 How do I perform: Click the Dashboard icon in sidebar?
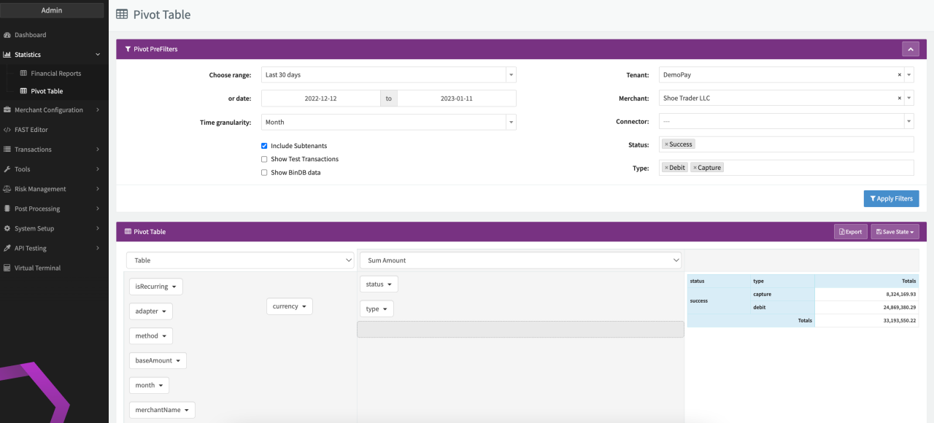[7, 35]
